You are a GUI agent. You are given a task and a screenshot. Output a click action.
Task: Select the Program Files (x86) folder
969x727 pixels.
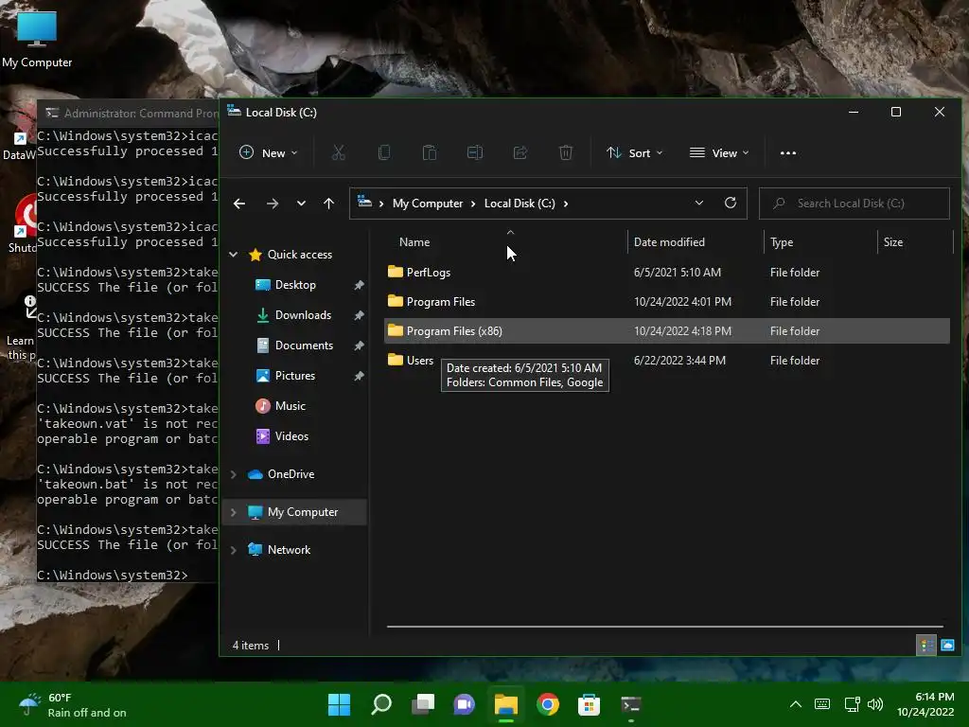point(667,330)
